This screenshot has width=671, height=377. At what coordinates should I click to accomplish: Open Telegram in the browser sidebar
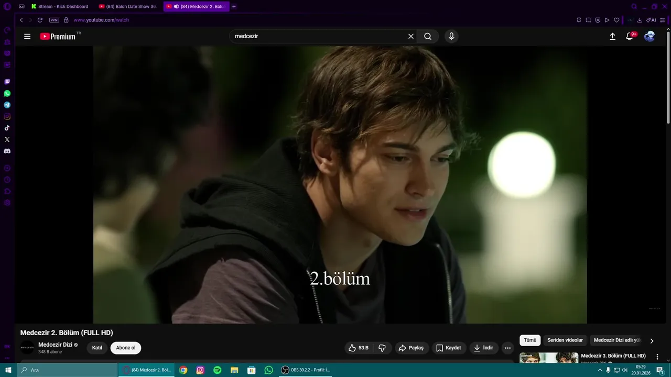pos(7,105)
